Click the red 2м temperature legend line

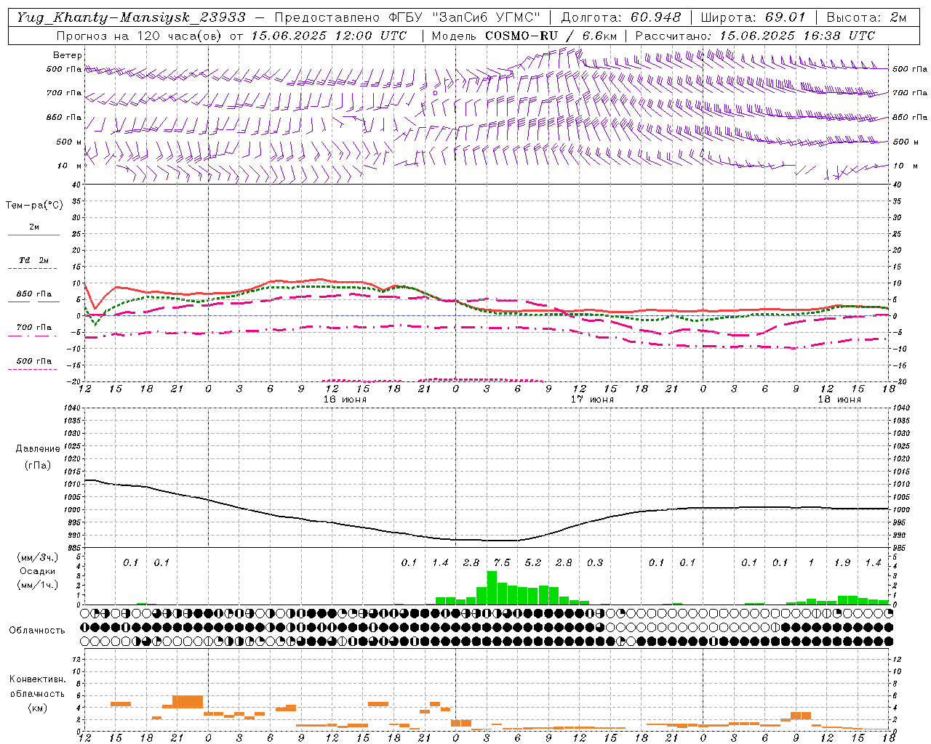pyautogui.click(x=33, y=235)
